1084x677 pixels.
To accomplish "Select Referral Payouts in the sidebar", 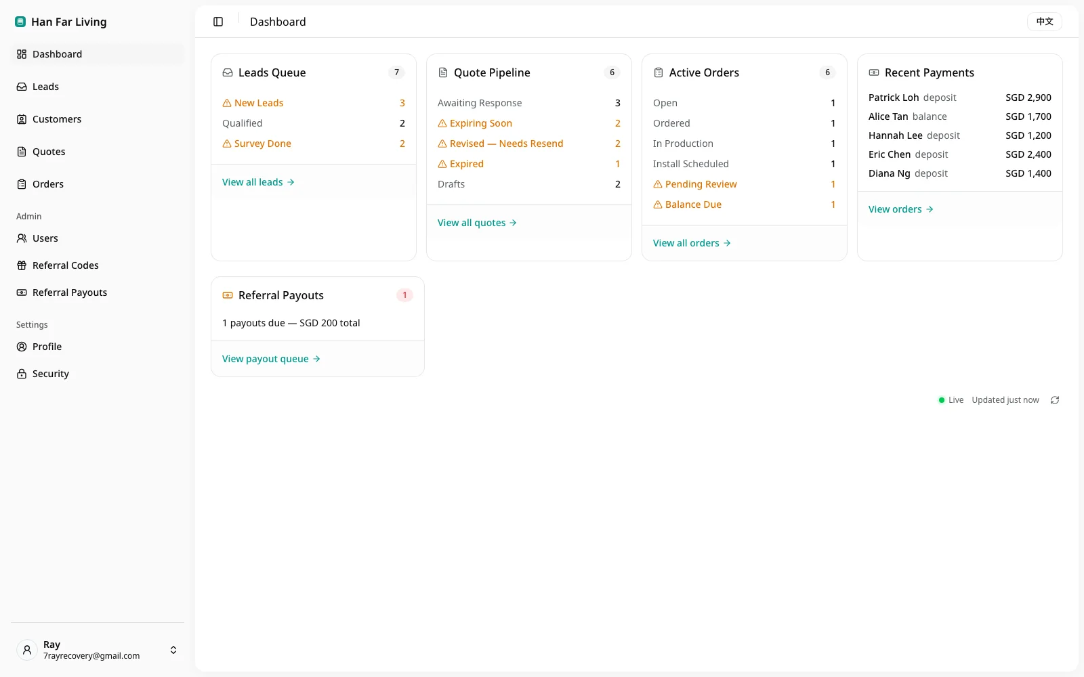I will click(x=98, y=292).
